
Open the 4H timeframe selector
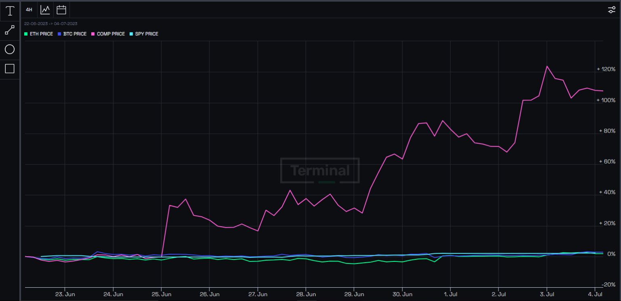coord(29,10)
